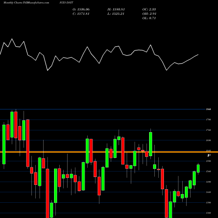Image resolution: width=218 pixels, height=218 pixels.
Task: Select the high value 'H: 1580.81'
Action: click(116, 10)
